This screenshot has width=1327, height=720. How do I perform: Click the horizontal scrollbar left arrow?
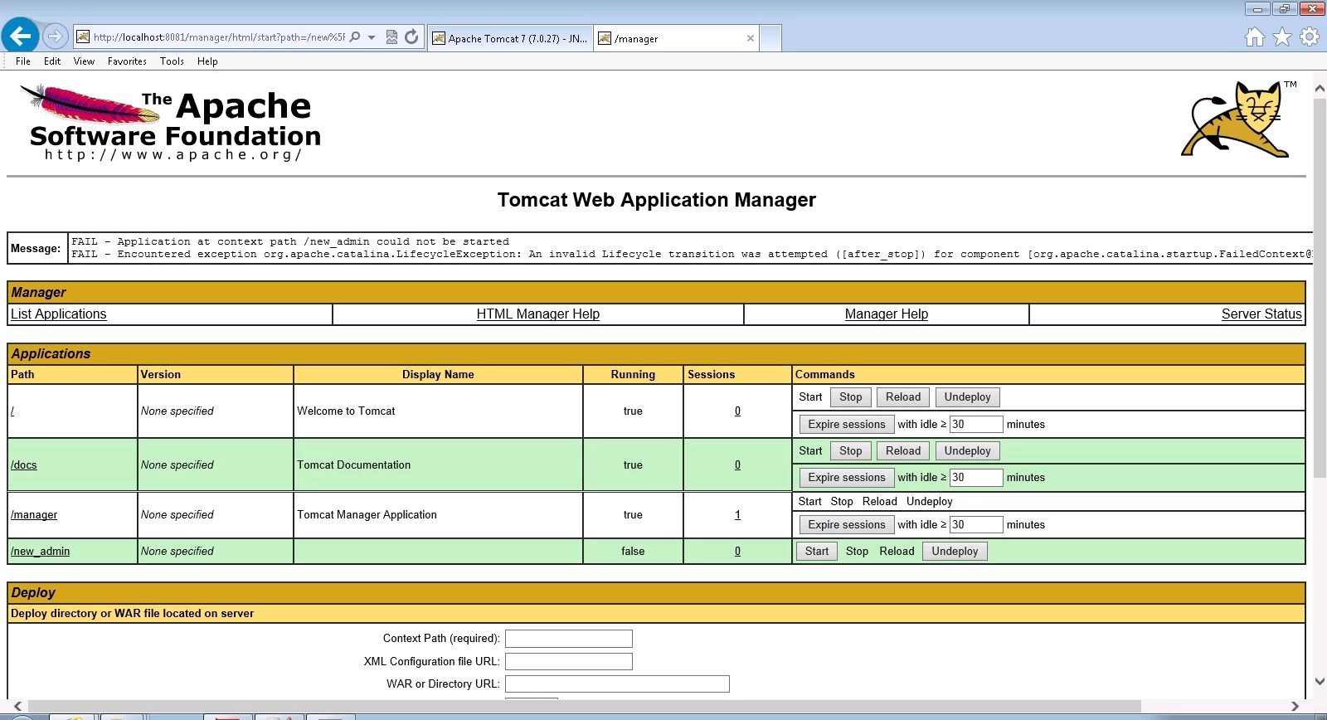(17, 706)
